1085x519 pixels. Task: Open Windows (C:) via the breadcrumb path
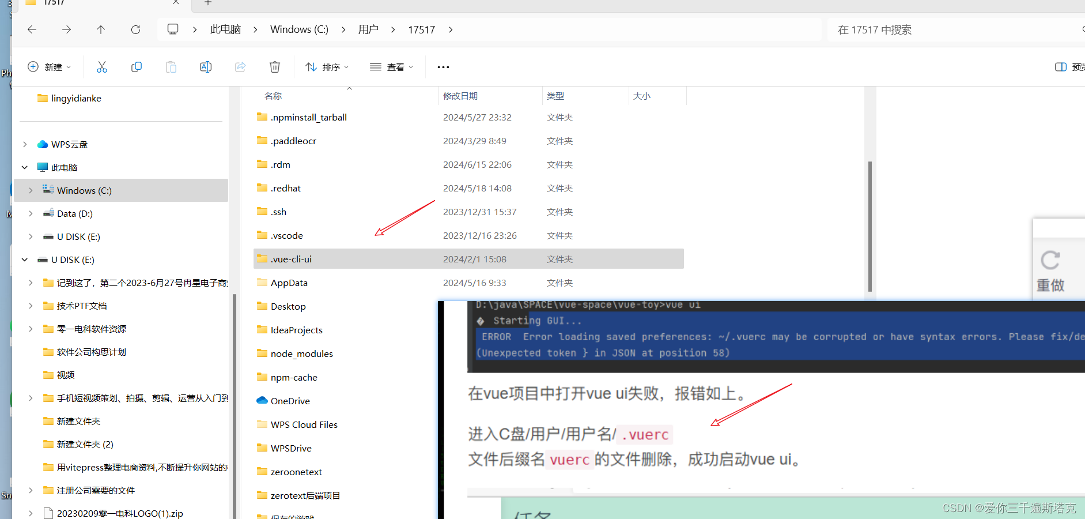click(x=299, y=29)
